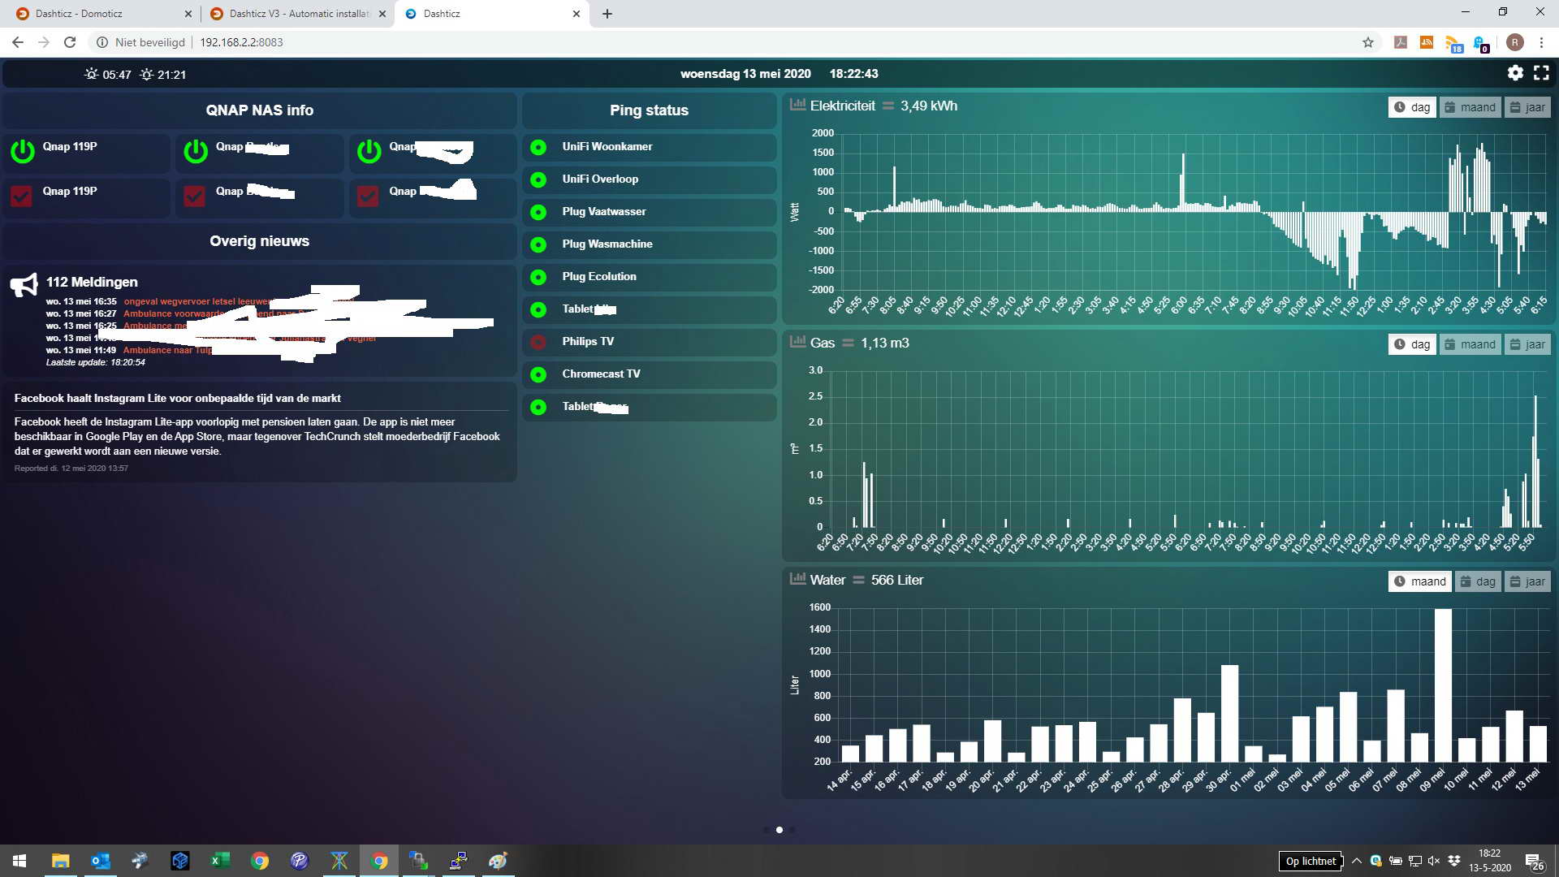Image resolution: width=1559 pixels, height=877 pixels.
Task: Click the '112 Meldingen' heading
Action: coord(92,282)
